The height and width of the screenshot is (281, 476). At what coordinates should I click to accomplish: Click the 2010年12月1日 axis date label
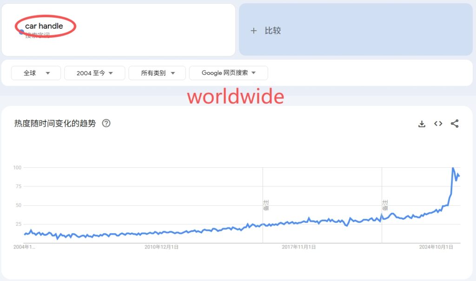[x=161, y=247]
